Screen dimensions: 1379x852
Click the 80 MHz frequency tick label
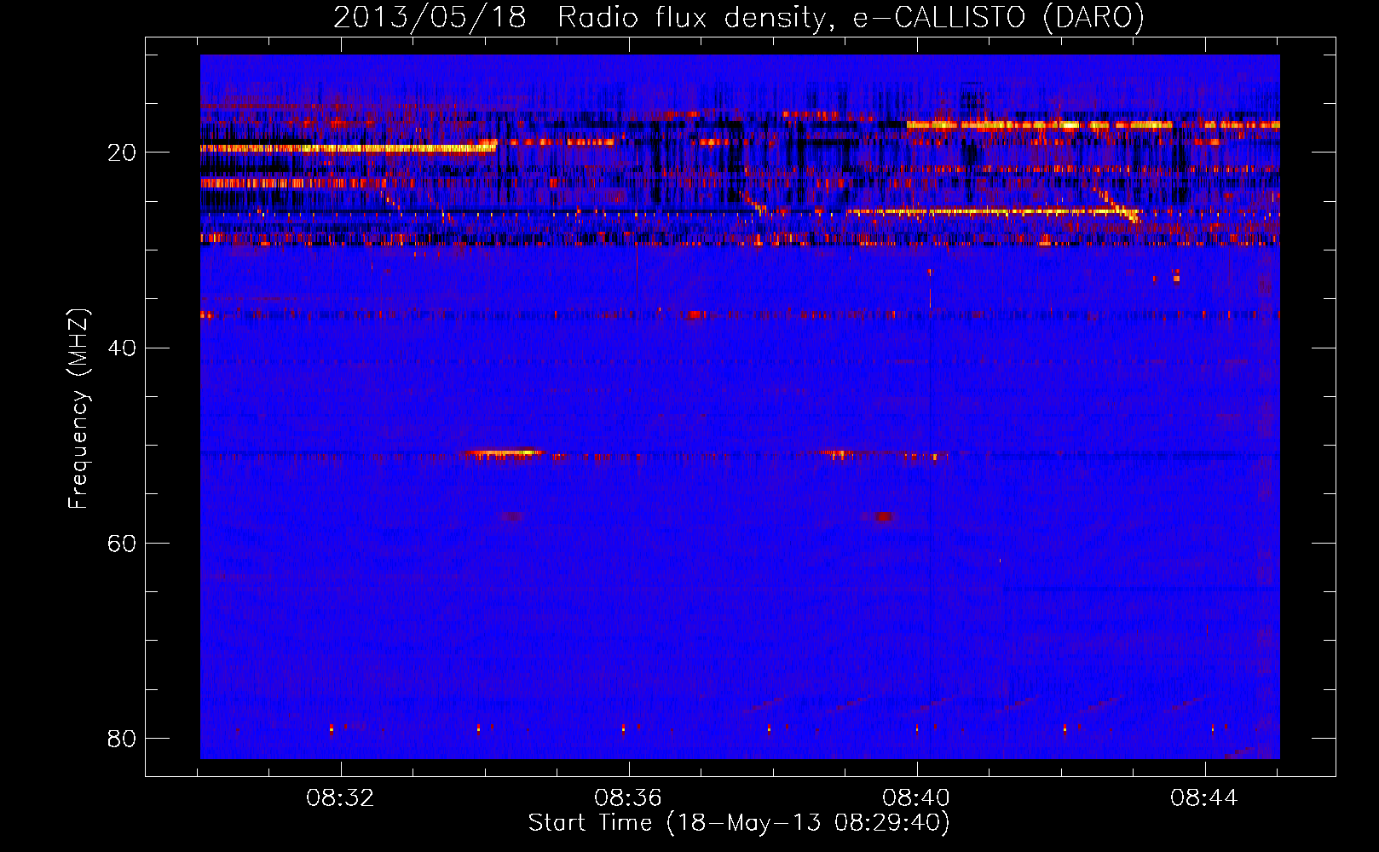tap(122, 738)
